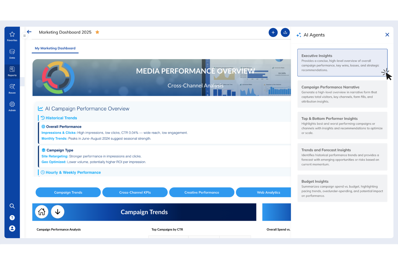Click the home icon on the Campaign Trends banner
Viewport: 398px width, 265px height.
[x=42, y=212]
